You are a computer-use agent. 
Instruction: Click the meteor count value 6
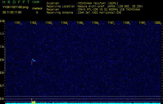point(37,12)
